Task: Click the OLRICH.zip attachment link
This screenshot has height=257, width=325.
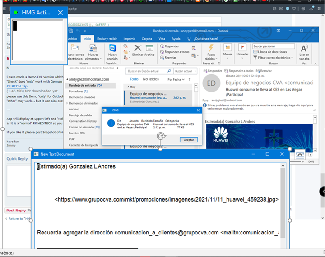Action: tap(17, 86)
